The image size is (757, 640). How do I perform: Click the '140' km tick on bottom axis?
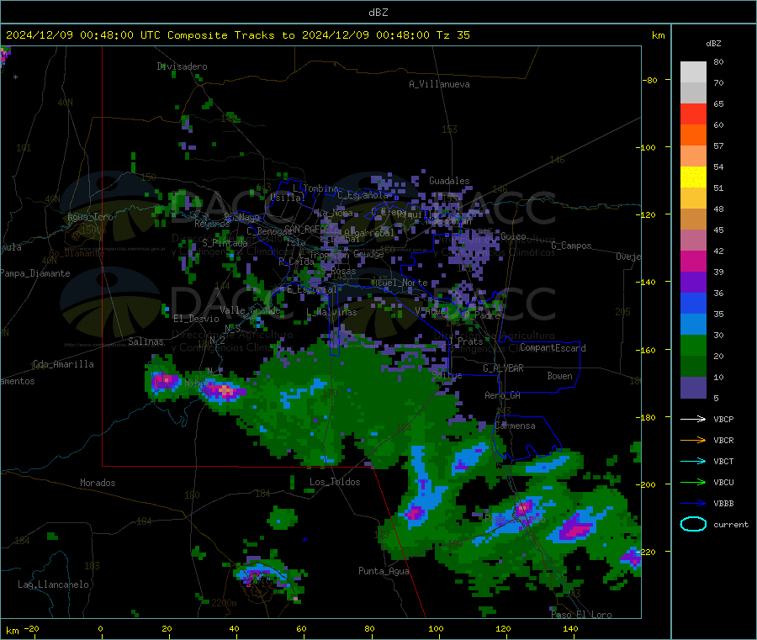point(570,628)
